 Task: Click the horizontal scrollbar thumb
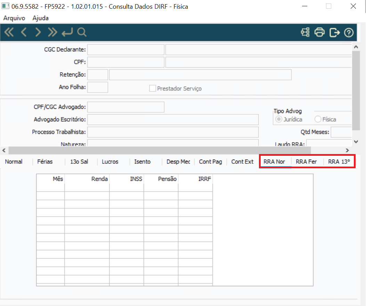click(x=160, y=151)
